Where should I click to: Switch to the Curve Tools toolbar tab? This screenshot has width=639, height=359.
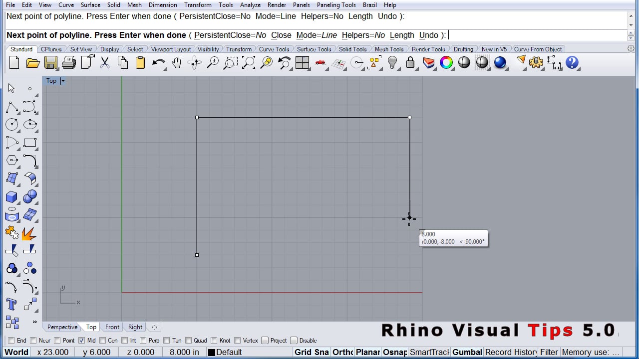pyautogui.click(x=274, y=49)
